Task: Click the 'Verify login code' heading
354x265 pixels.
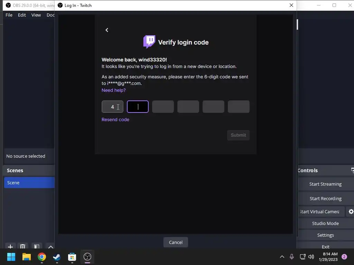Action: coord(183,42)
